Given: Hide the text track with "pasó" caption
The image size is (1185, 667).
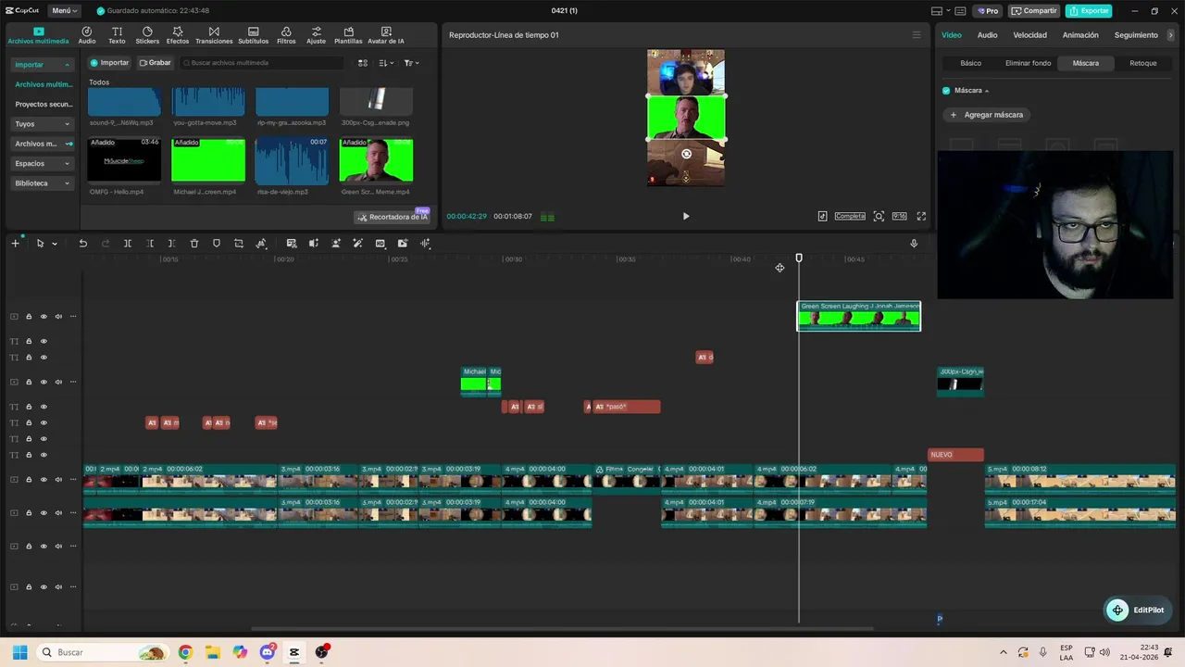Looking at the screenshot, I should pyautogui.click(x=44, y=407).
